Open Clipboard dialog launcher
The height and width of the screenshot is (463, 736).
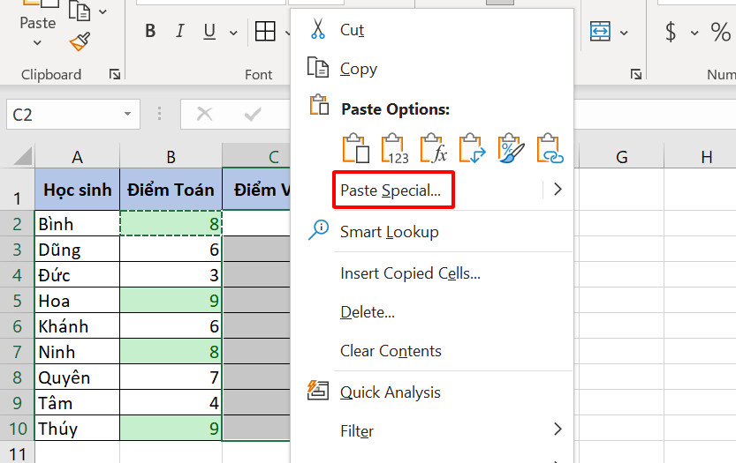tap(115, 74)
